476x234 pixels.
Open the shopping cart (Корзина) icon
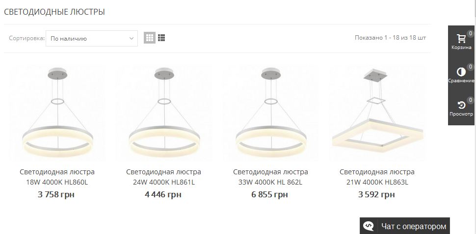click(461, 39)
